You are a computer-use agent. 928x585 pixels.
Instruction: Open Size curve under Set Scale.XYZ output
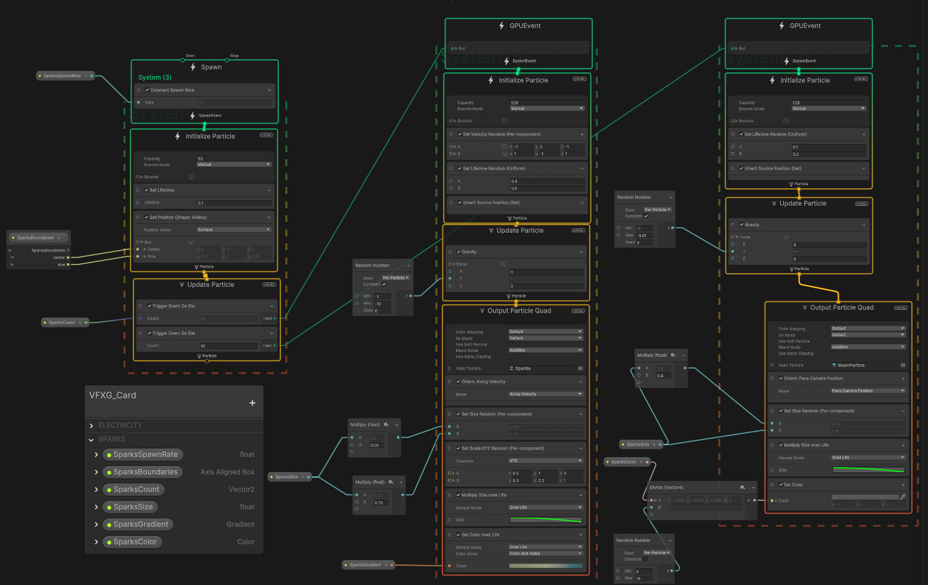pyautogui.click(x=545, y=520)
